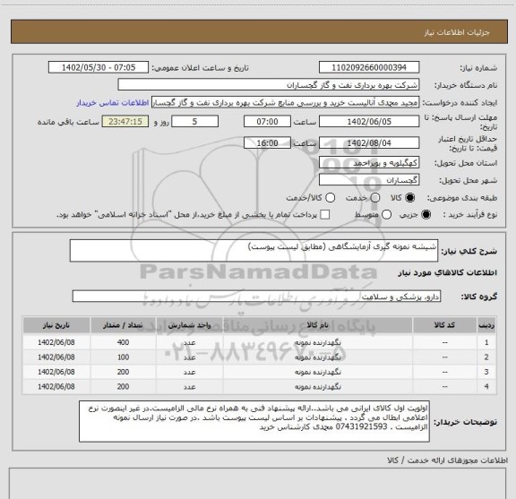Select the کالا radio button

click(410, 198)
